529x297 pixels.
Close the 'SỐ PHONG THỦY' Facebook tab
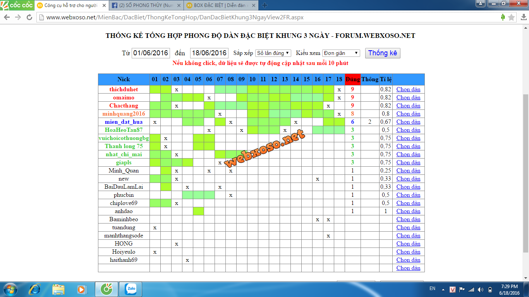179,5
